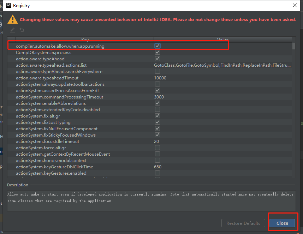Viewport: 303px width, 234px height.
Task: Enable actionSystem.keyGestures.enabled checkbox
Action: [x=158, y=173]
